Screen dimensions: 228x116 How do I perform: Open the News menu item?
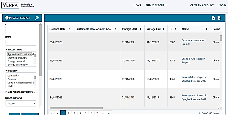point(137,5)
